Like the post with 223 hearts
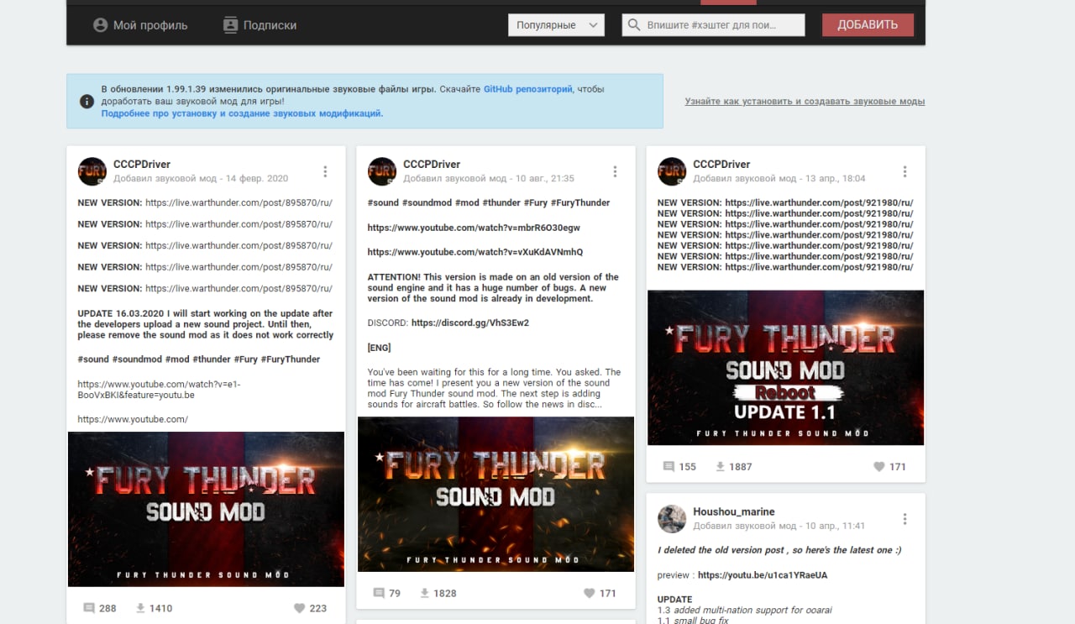Screen dimensions: 1075x624 (x=299, y=608)
